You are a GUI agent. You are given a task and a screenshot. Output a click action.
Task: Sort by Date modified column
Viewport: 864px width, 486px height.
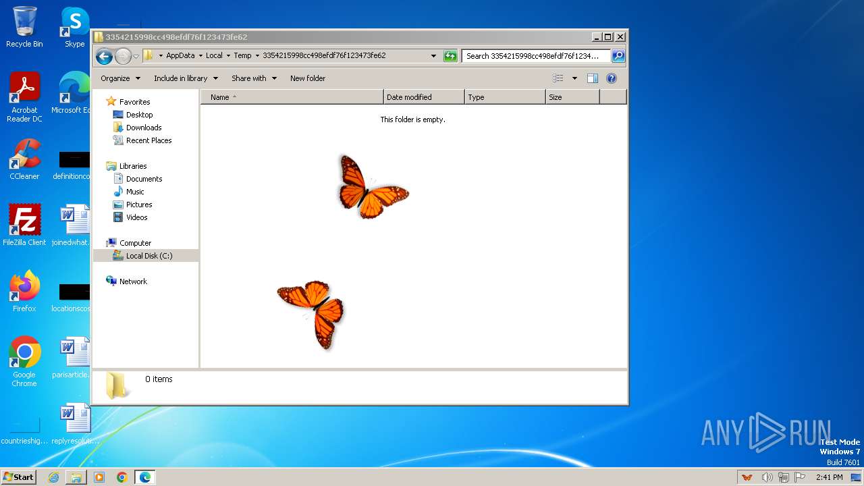coord(424,97)
